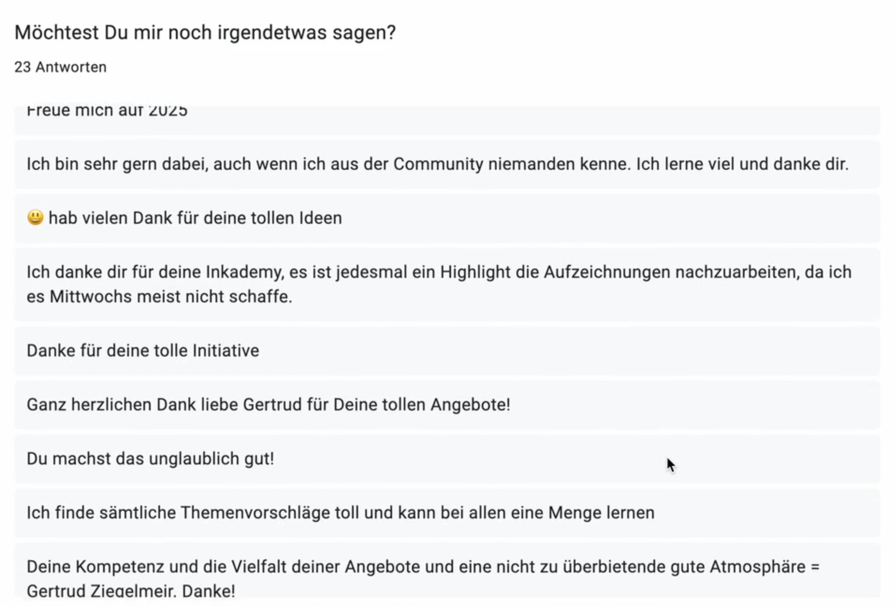The image size is (896, 607).
Task: Select response 'Danke für deine tolle Initiative'
Action: coord(447,351)
